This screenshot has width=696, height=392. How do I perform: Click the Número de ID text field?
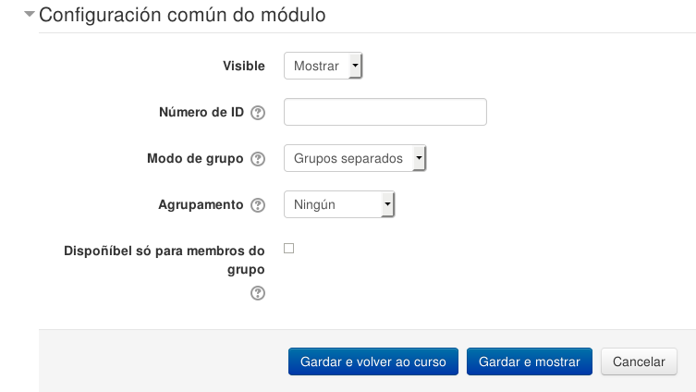pos(385,113)
